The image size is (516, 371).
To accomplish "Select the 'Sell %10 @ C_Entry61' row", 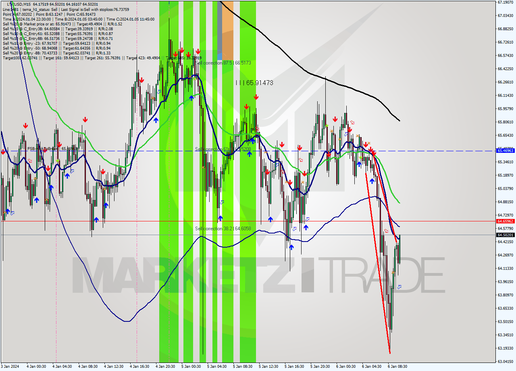I will point(58,33).
